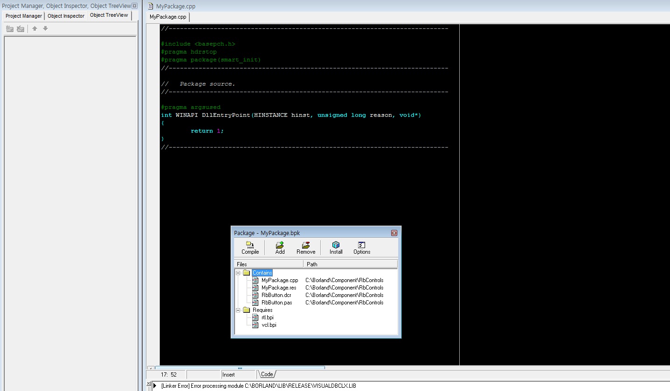Select the Code tab below the editor
The image size is (670, 391).
pos(267,374)
